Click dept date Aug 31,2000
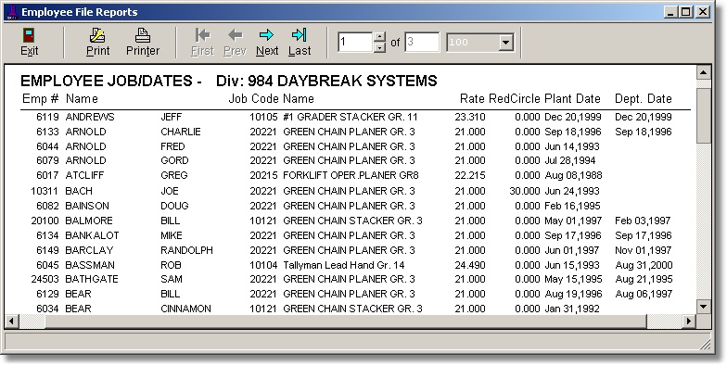 tap(644, 265)
